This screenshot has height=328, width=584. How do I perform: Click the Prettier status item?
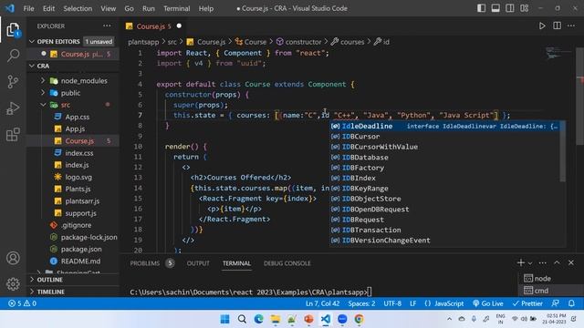(x=527, y=303)
